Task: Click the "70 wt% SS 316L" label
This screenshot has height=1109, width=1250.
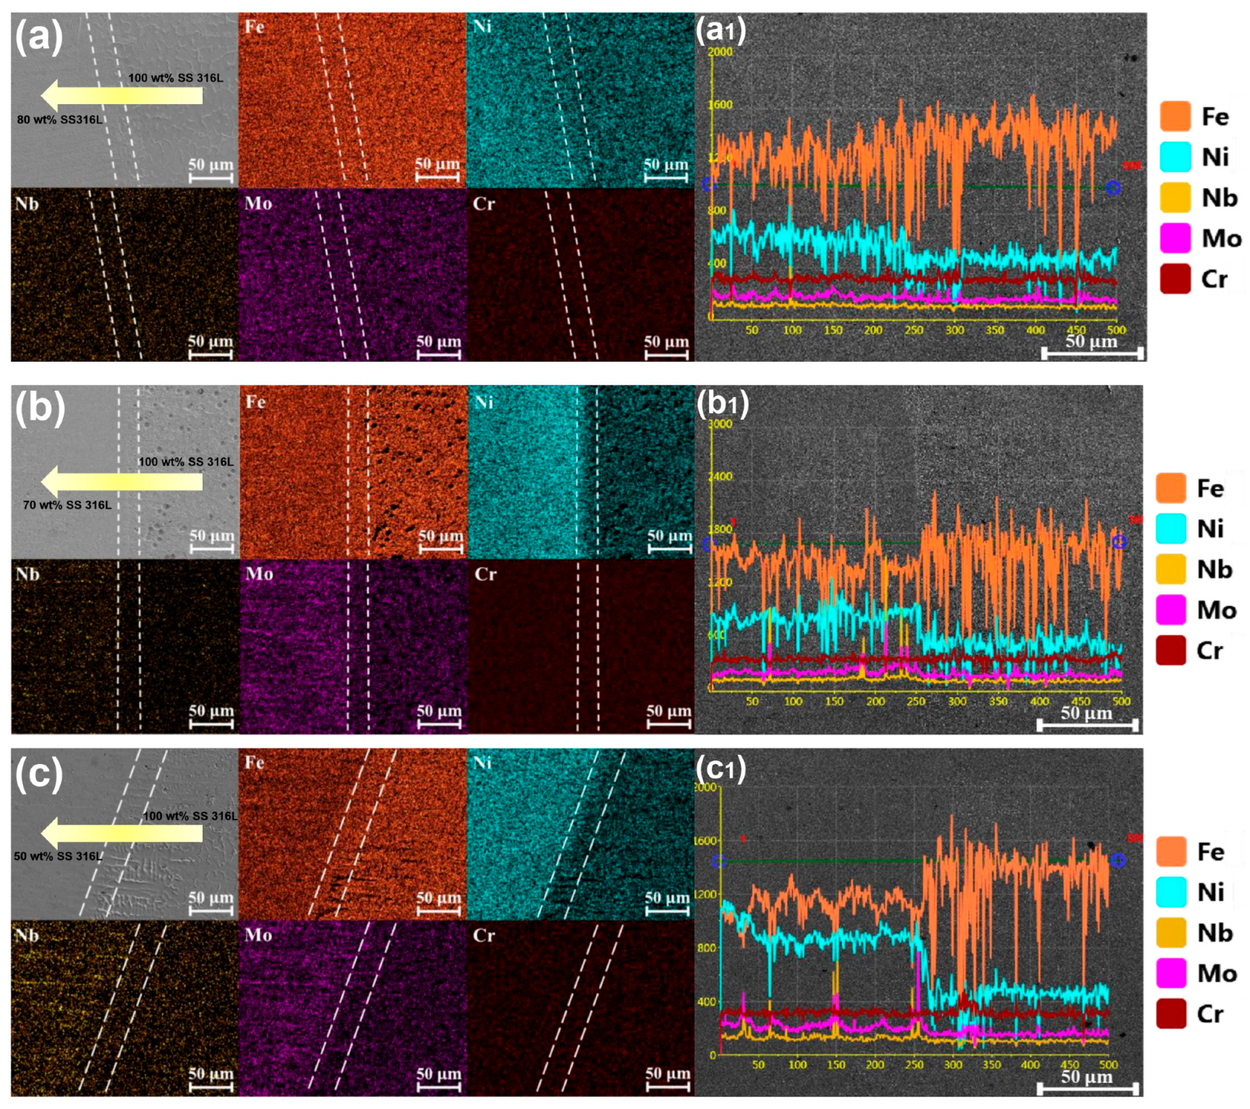Action: click(x=67, y=505)
